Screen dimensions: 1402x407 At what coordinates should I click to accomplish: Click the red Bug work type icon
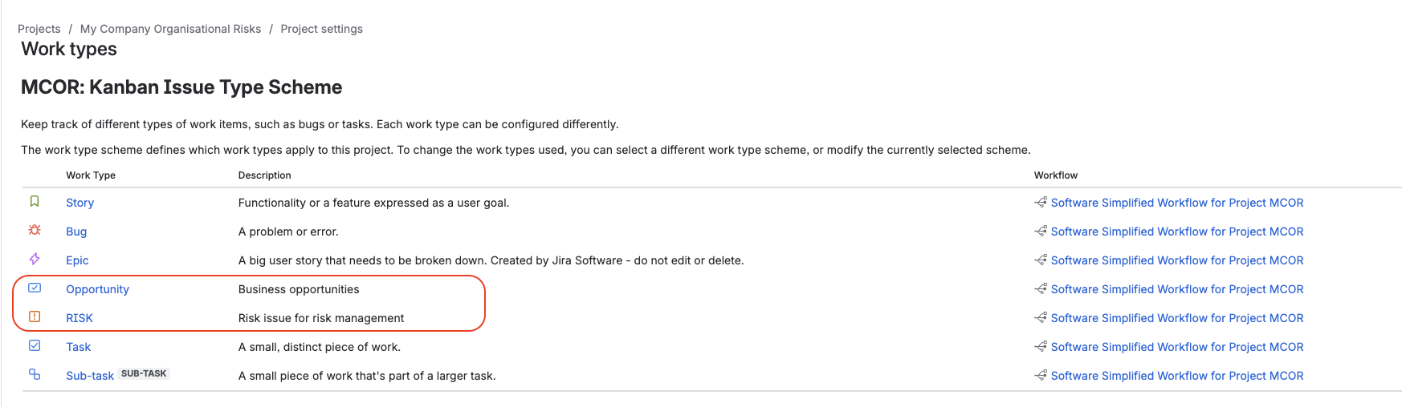pos(35,230)
